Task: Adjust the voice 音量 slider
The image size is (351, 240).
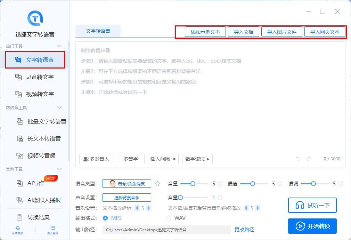Action: pyautogui.click(x=194, y=184)
